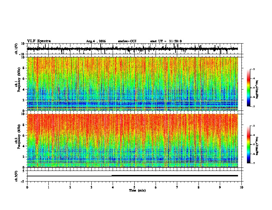Click the -3 label atop the upper color scale
The height and width of the screenshot is (210, 272).
[x=253, y=69]
